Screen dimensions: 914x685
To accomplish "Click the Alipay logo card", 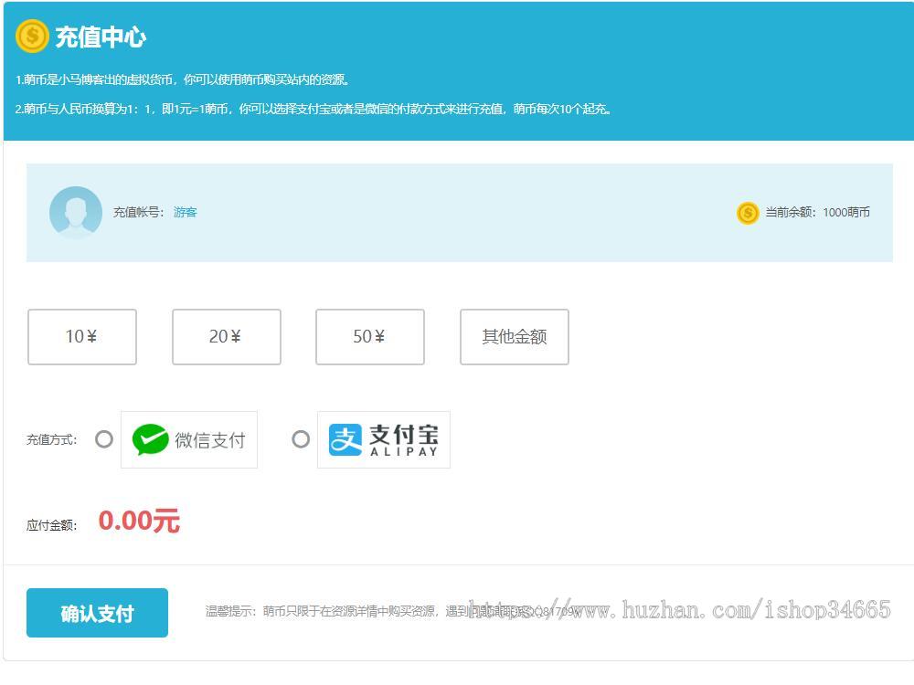I will click(384, 440).
